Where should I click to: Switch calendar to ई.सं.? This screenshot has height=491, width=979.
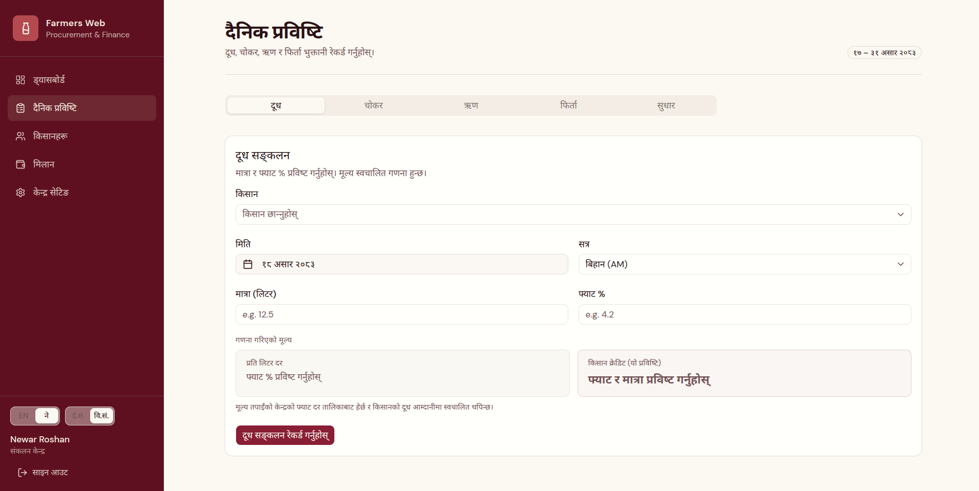(x=78, y=416)
